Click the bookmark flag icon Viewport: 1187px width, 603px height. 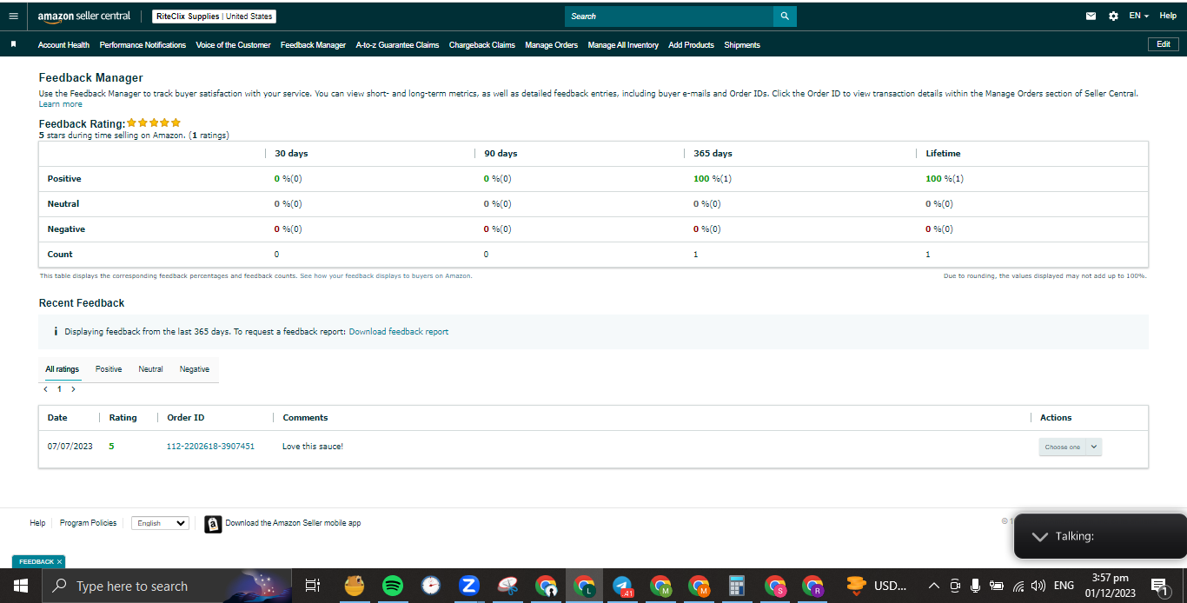pos(13,44)
